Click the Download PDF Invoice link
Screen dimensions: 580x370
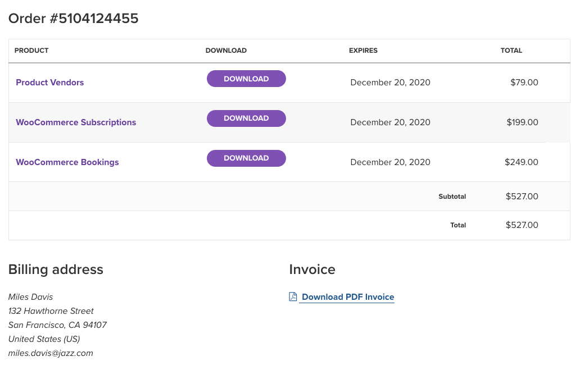[x=347, y=296]
